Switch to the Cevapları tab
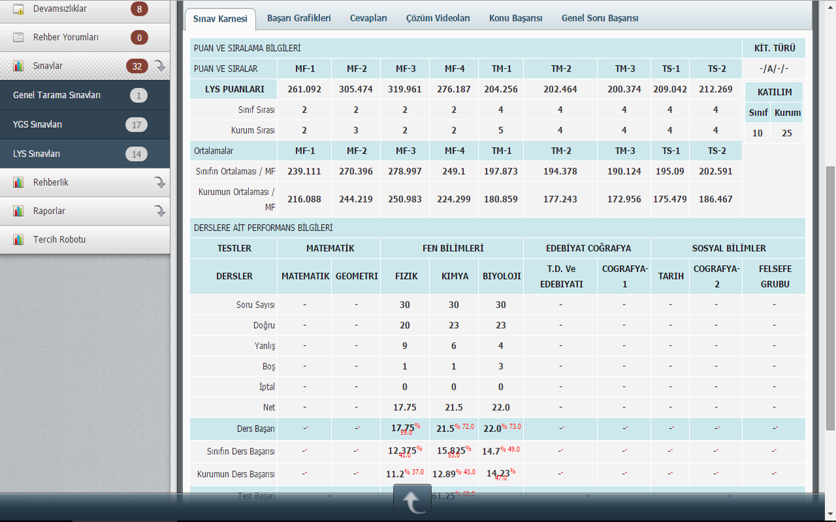 click(x=368, y=18)
